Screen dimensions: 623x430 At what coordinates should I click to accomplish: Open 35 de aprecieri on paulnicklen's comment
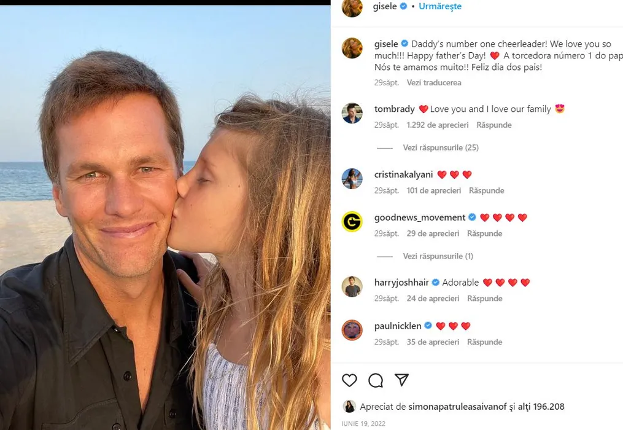tap(433, 342)
